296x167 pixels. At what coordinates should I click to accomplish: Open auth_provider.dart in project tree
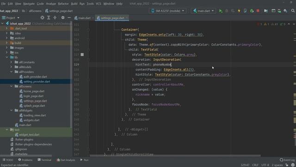pyautogui.click(x=35, y=77)
